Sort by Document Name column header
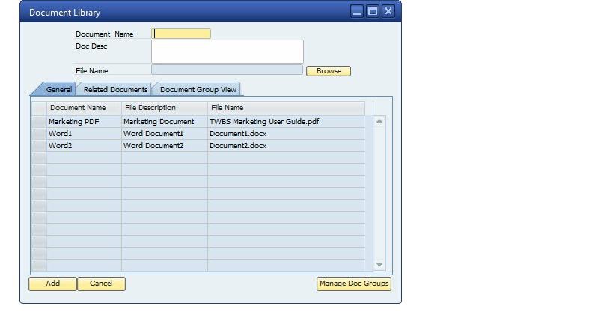 [84, 108]
